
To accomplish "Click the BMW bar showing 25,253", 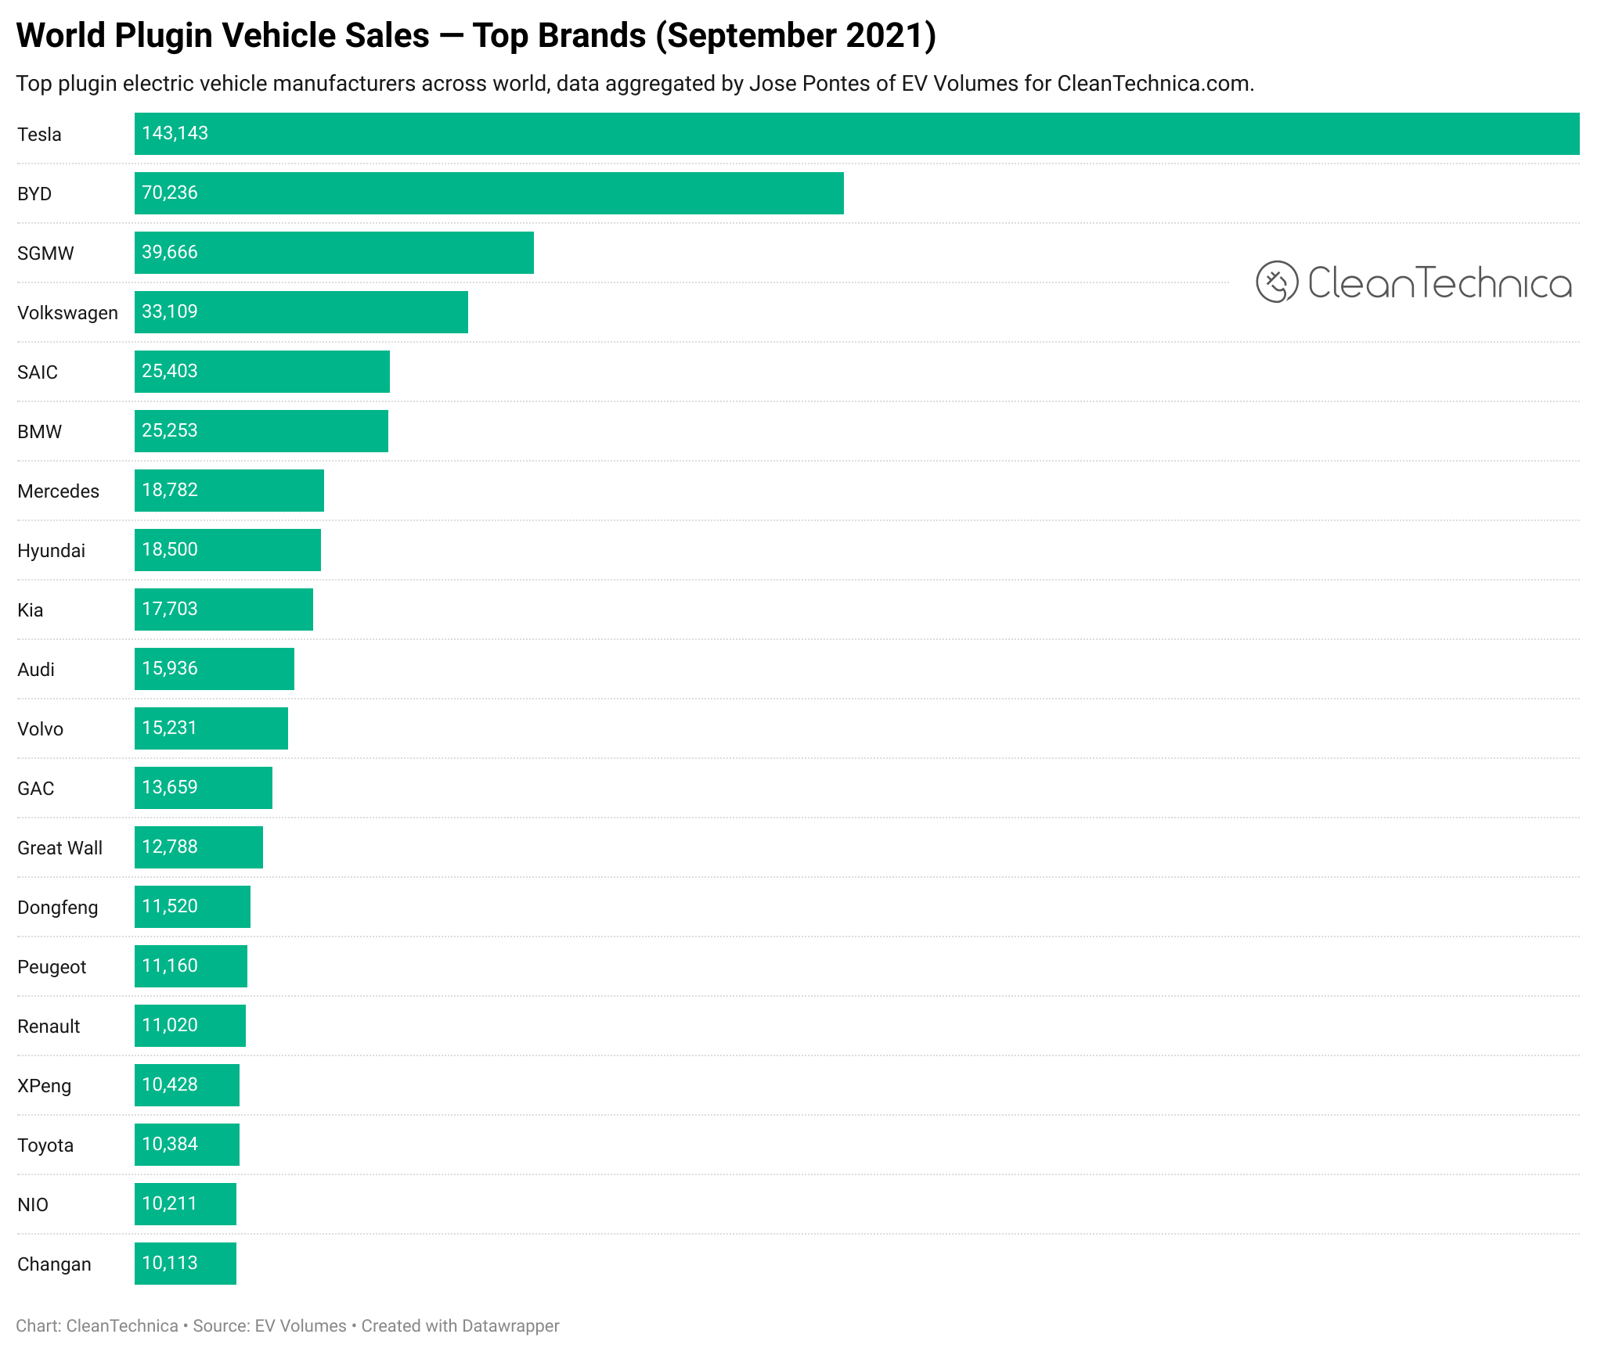I will 261,431.
